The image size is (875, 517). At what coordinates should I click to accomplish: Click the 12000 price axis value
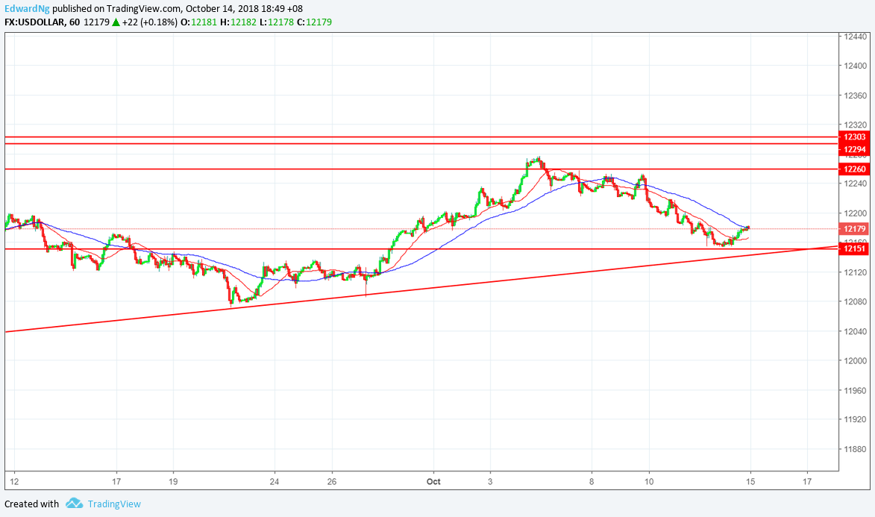(854, 360)
